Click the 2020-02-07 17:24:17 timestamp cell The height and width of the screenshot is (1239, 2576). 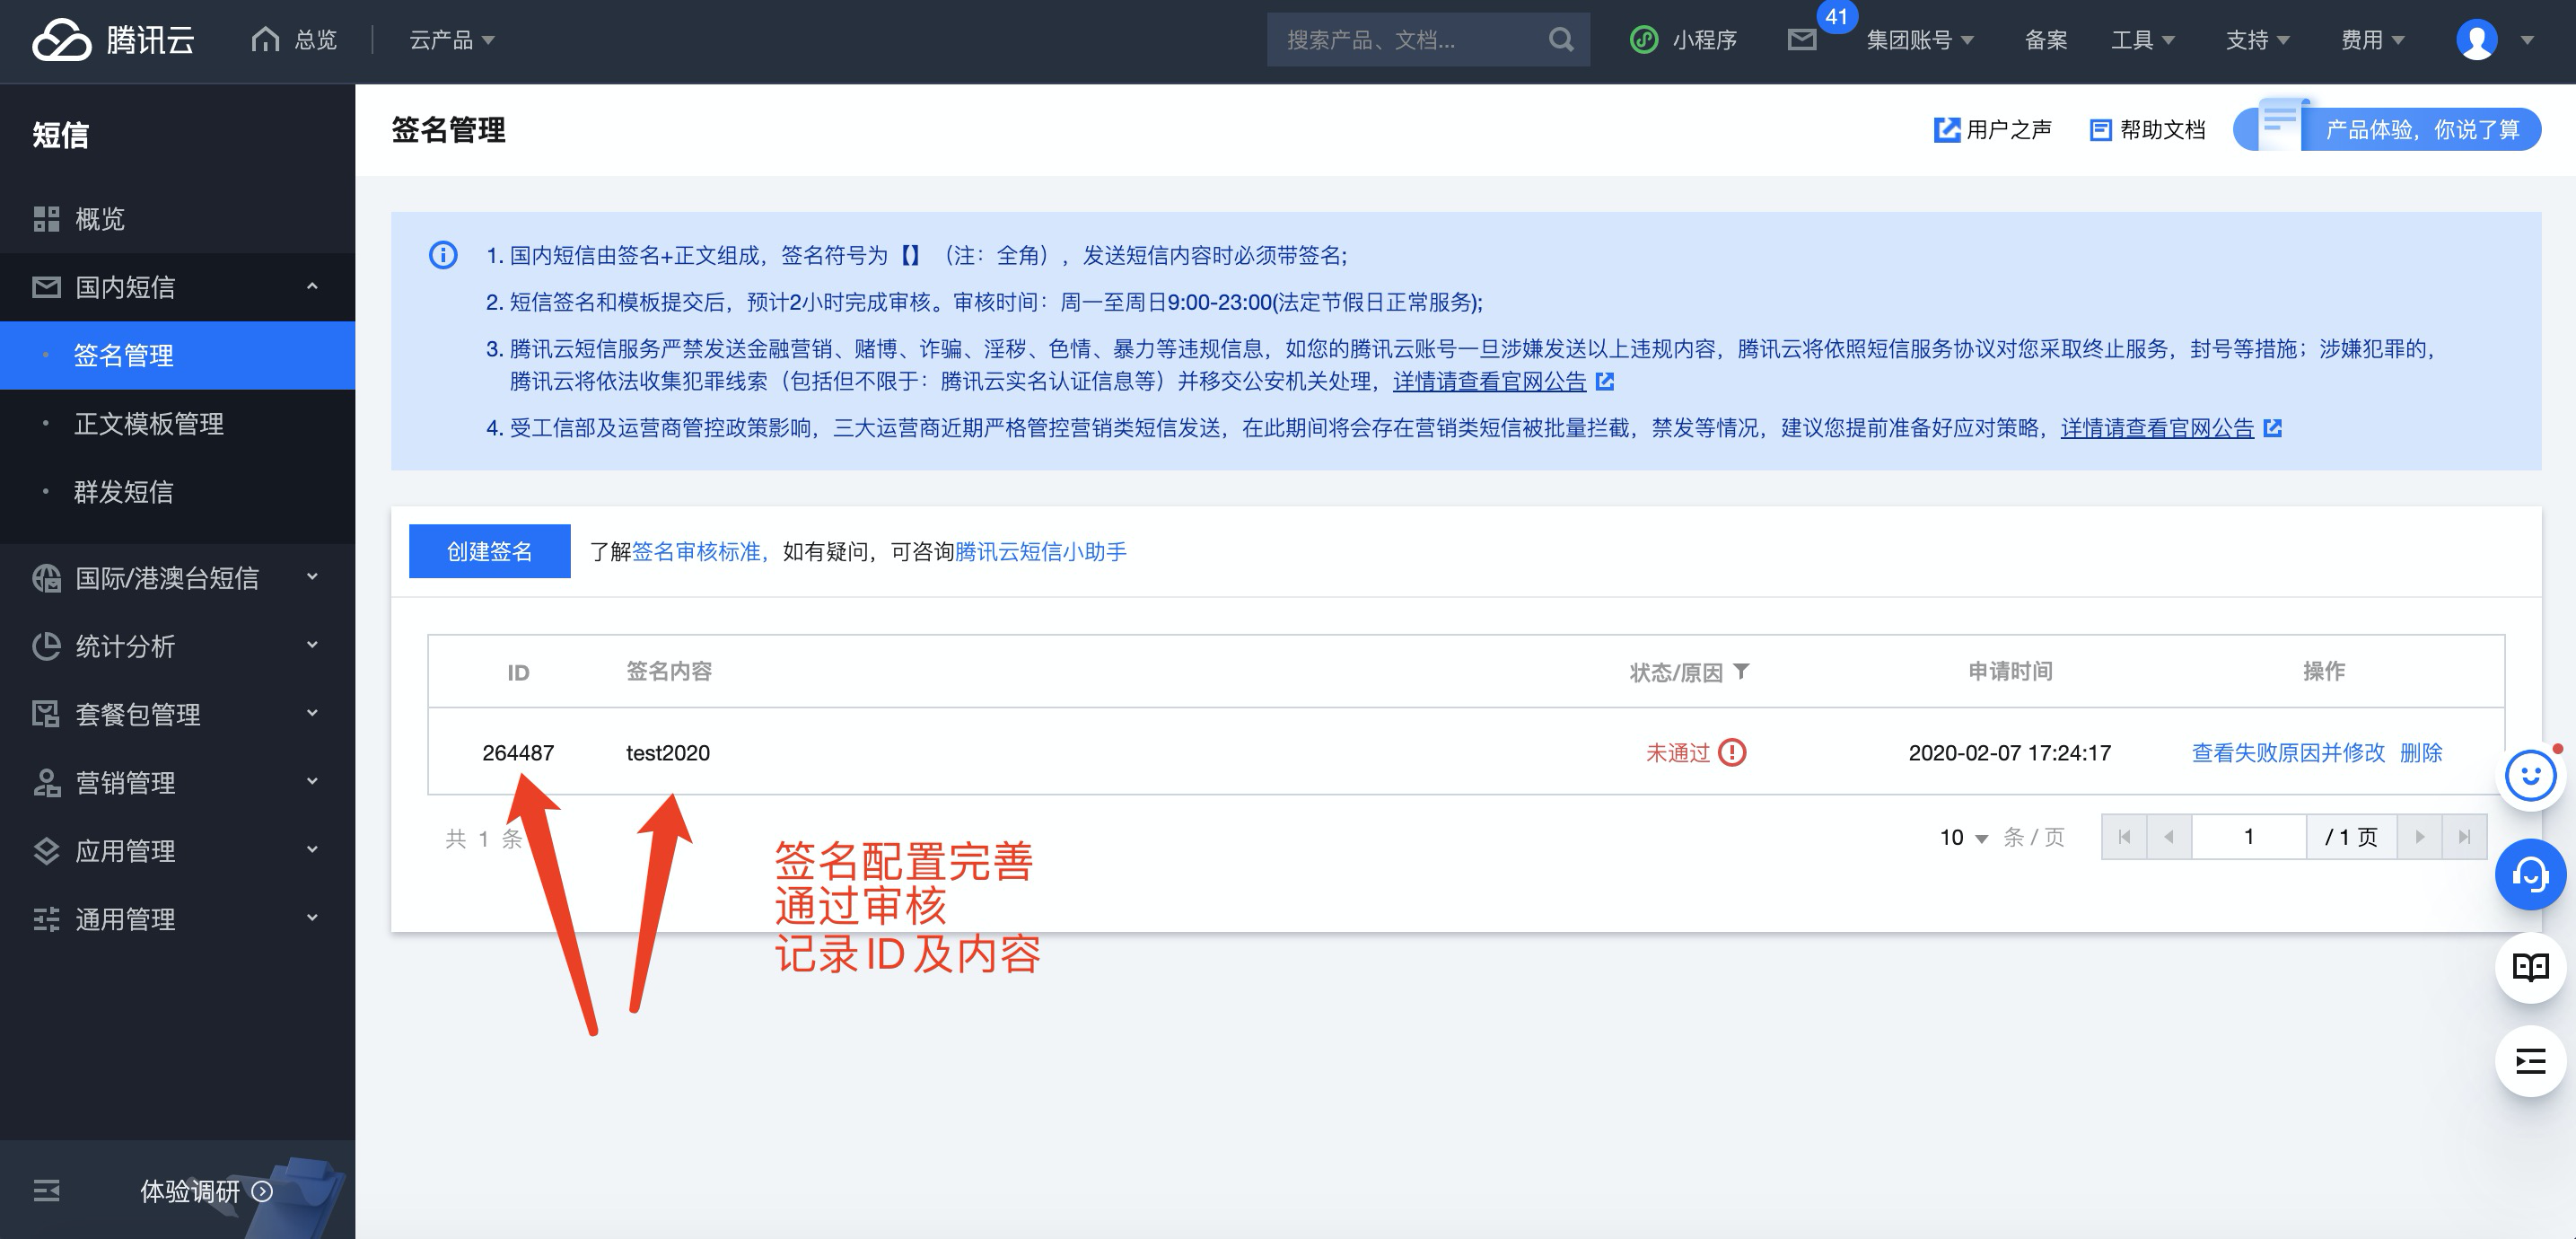click(x=2009, y=753)
